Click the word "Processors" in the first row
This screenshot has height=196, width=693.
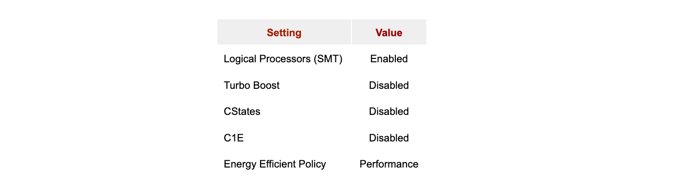(x=284, y=59)
